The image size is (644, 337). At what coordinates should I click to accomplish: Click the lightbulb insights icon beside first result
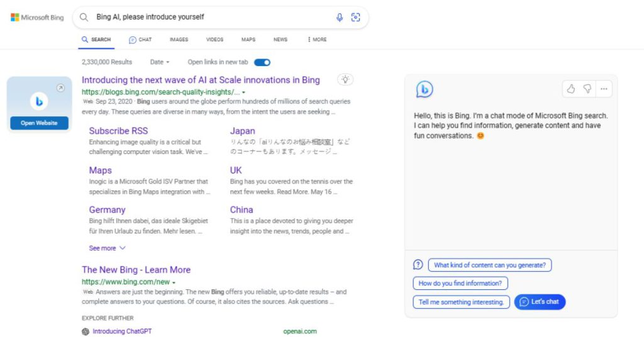(x=345, y=80)
